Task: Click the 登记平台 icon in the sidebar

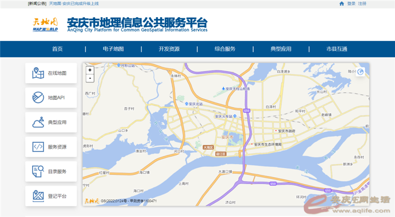Action: [38, 196]
